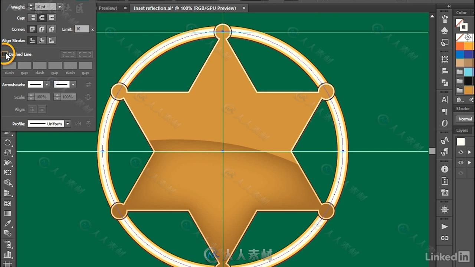Screen dimensions: 475x267
Task: Select the Warp/Width tool
Action: [7, 162]
